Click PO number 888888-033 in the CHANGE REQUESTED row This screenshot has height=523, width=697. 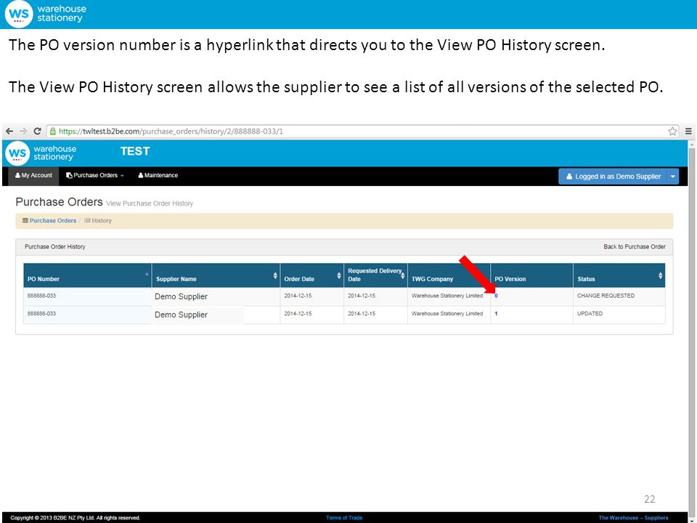click(x=42, y=296)
